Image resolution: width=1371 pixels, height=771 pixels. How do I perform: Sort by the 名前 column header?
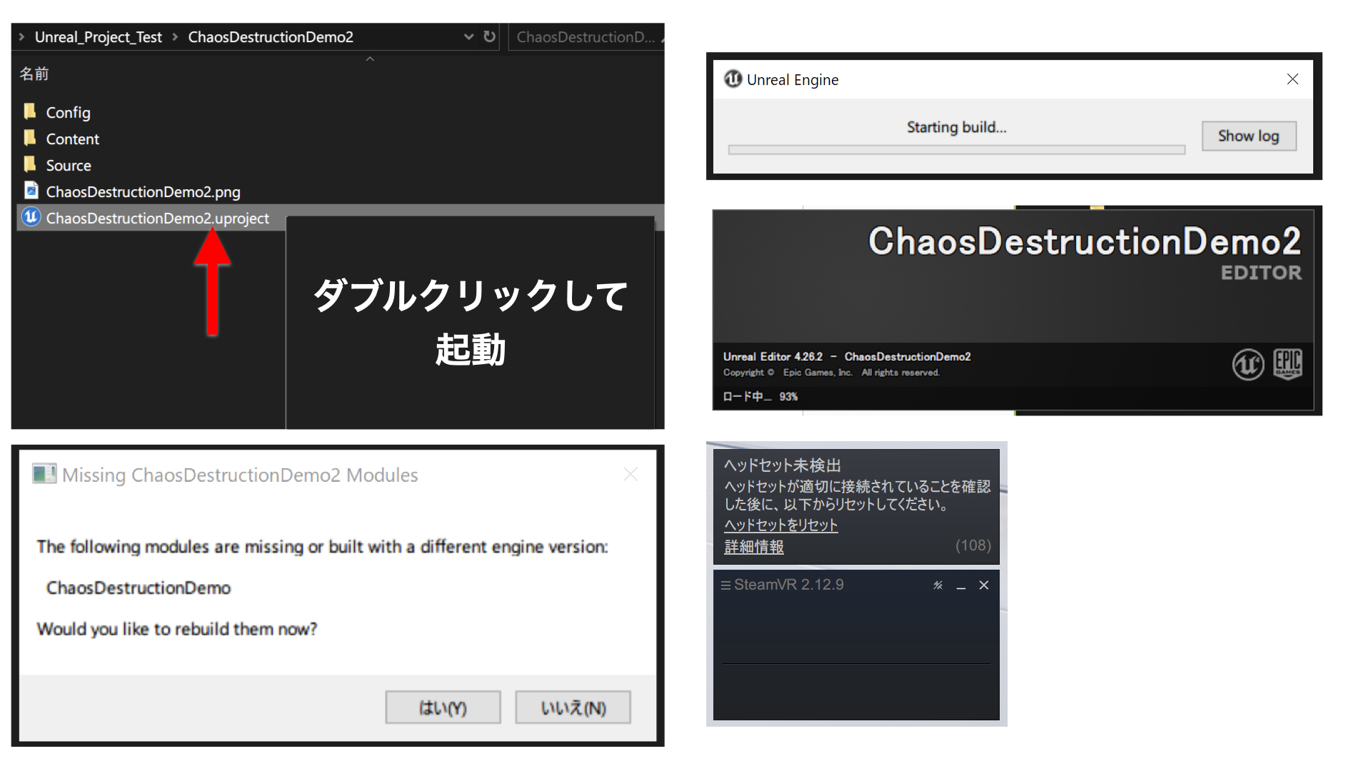[34, 74]
